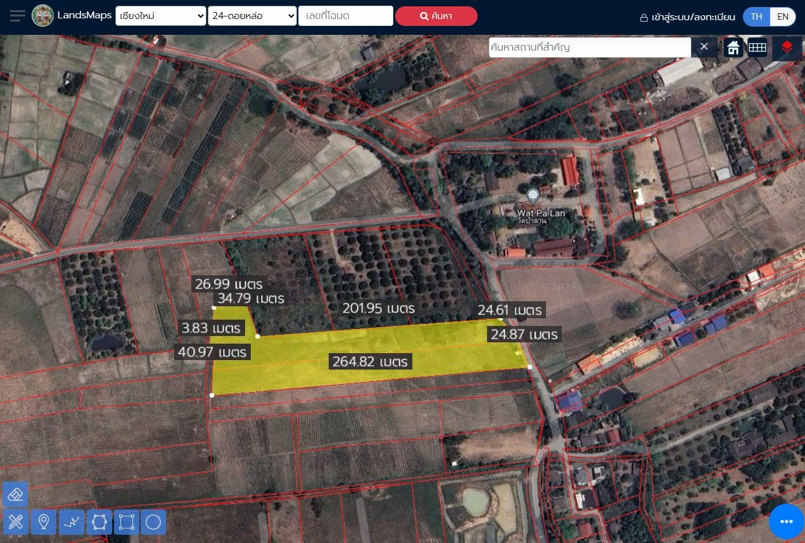The image size is (805, 543).
Task: Click the title deed number input field
Action: tap(346, 16)
